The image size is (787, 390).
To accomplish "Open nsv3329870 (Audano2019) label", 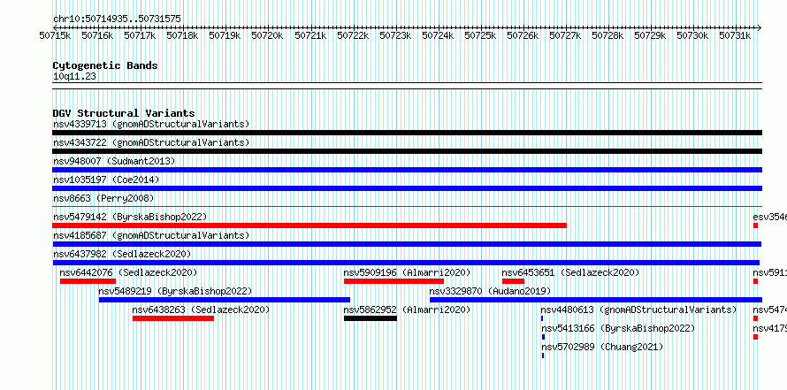I will 490,291.
